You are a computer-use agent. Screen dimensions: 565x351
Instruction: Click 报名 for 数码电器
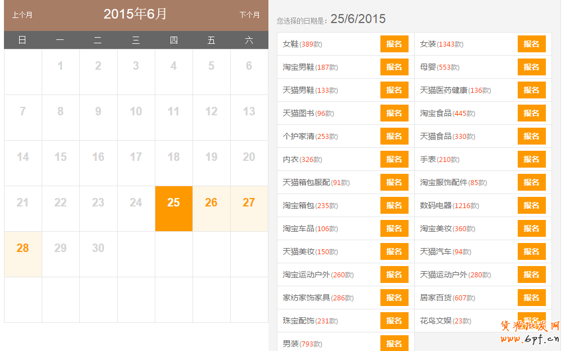pos(531,205)
